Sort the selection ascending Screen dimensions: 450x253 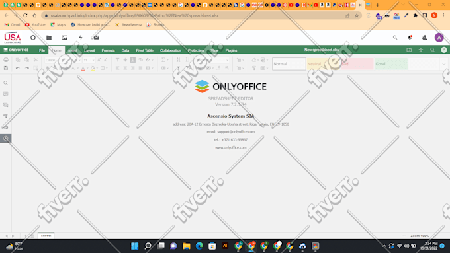179,60
